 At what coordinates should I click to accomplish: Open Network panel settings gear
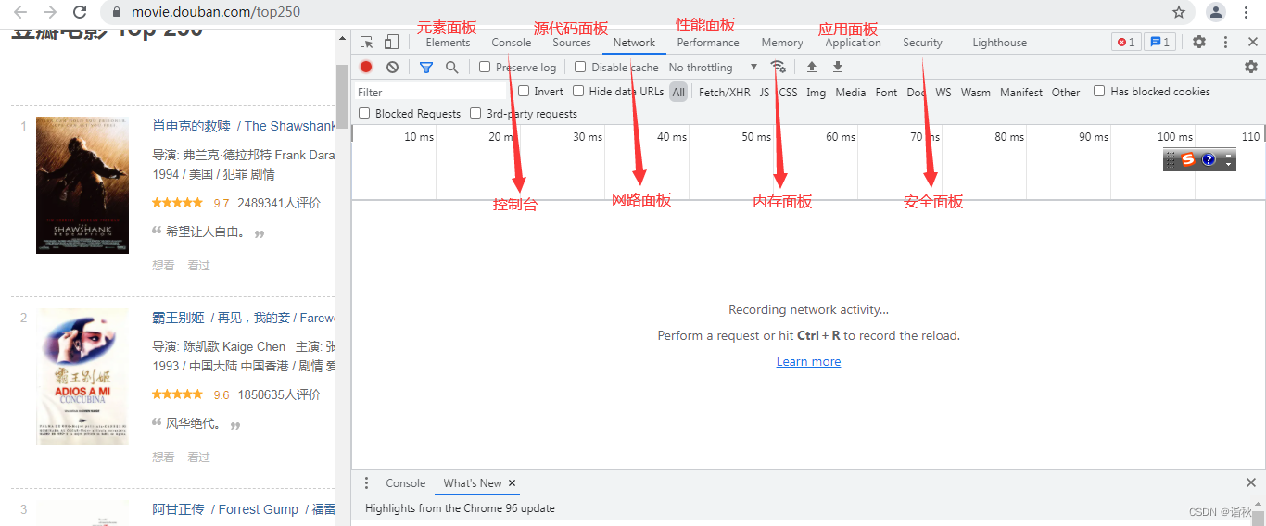coord(1251,67)
